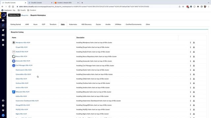The height and width of the screenshot is (118, 211).
Task: Upload the Elasticsearch-K8s-HLM blueprint
Action: coord(194,70)
